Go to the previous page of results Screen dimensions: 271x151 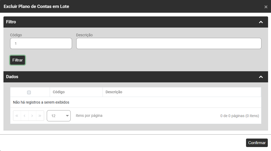click(x=25, y=116)
